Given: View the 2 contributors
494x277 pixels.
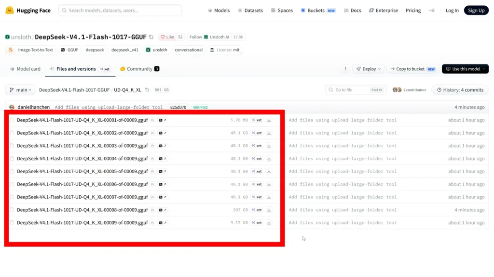Looking at the screenshot, I should [409, 90].
